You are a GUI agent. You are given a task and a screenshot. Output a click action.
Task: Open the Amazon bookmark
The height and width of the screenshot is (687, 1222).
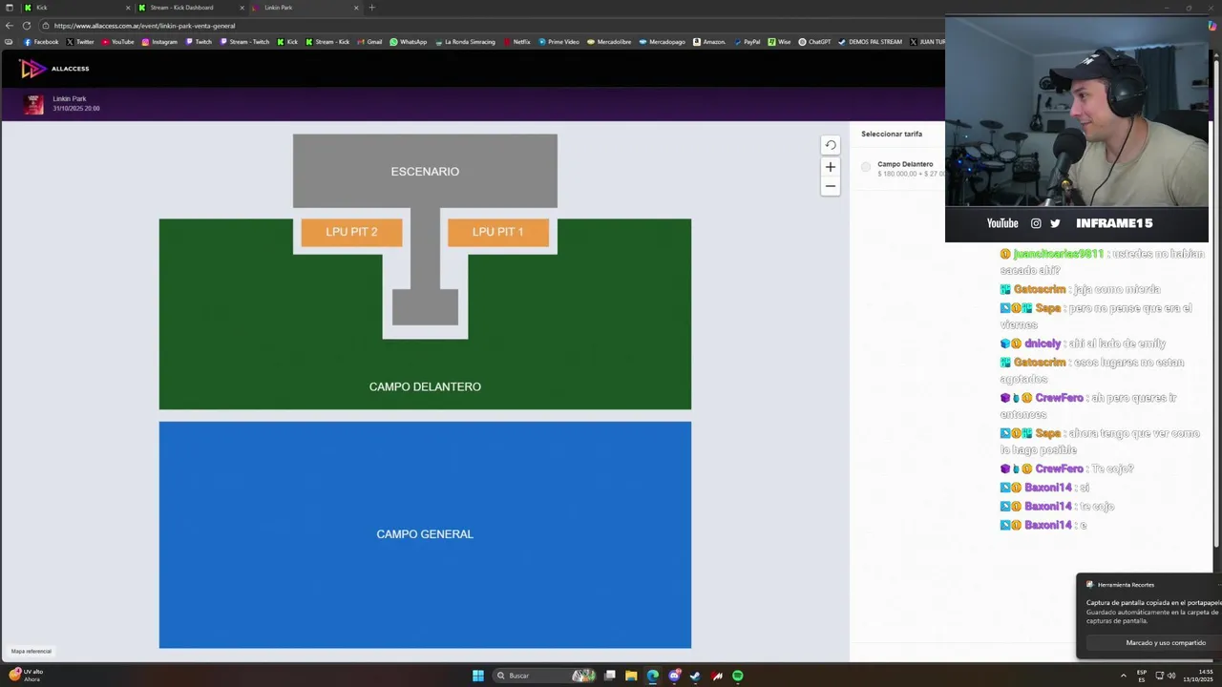[709, 42]
